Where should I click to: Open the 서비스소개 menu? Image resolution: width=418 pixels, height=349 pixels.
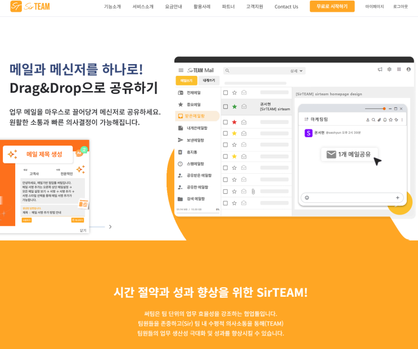[143, 7]
